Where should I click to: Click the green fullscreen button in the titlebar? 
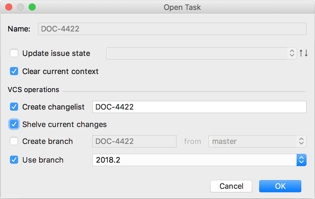32,7
